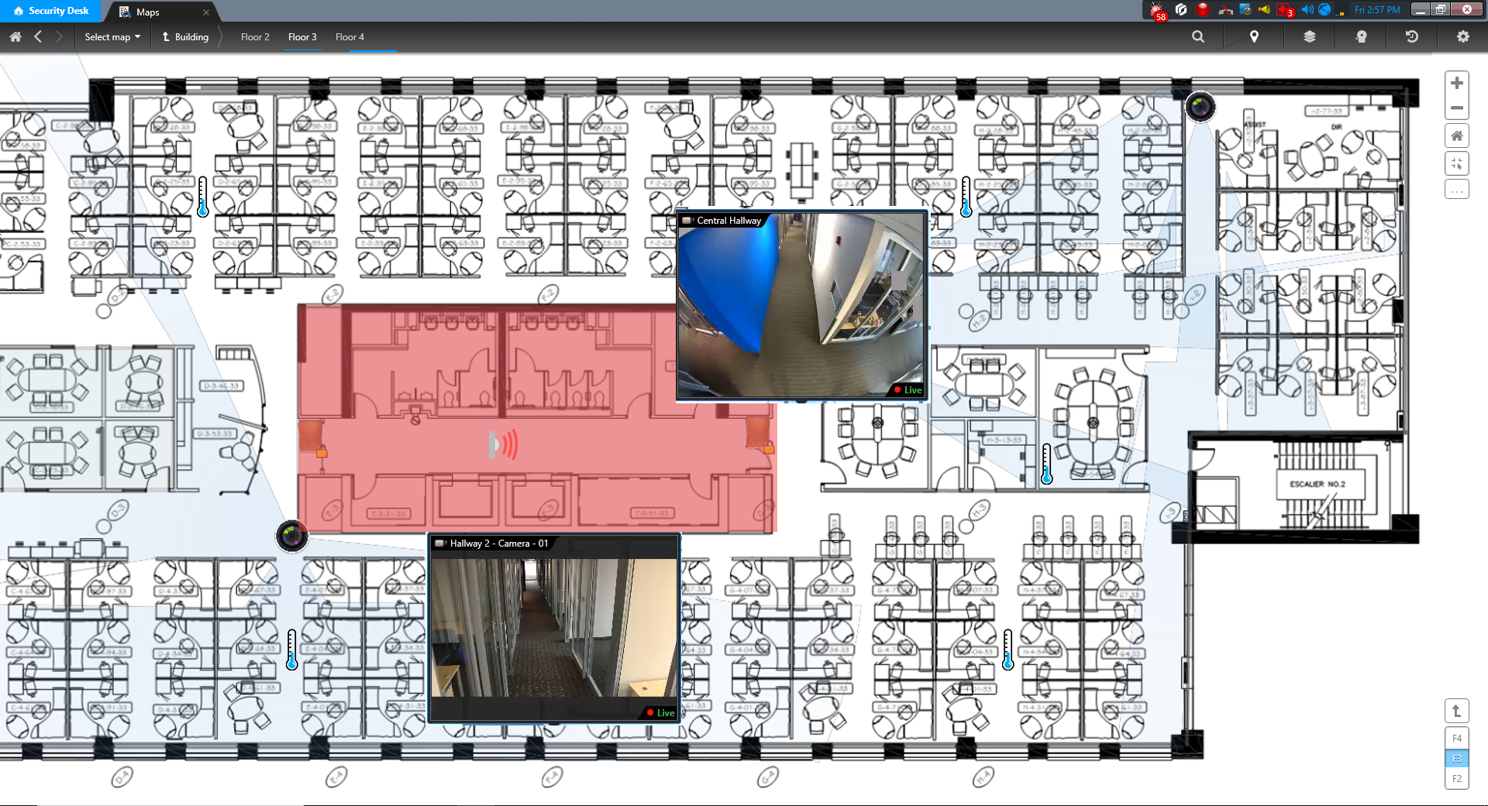Click Live indicator on Central Hallway feed
1488x806 pixels.
tap(908, 390)
